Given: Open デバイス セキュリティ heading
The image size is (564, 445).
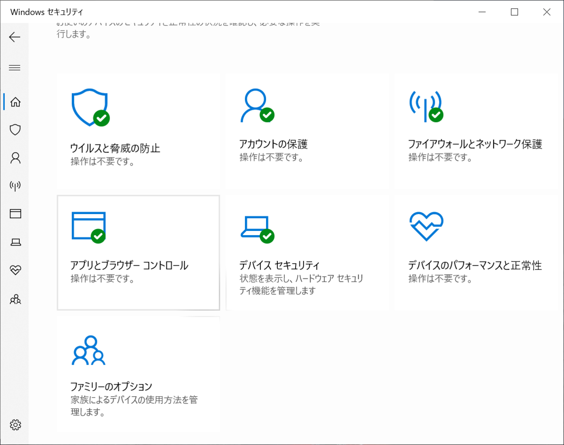Looking at the screenshot, I should [x=280, y=265].
